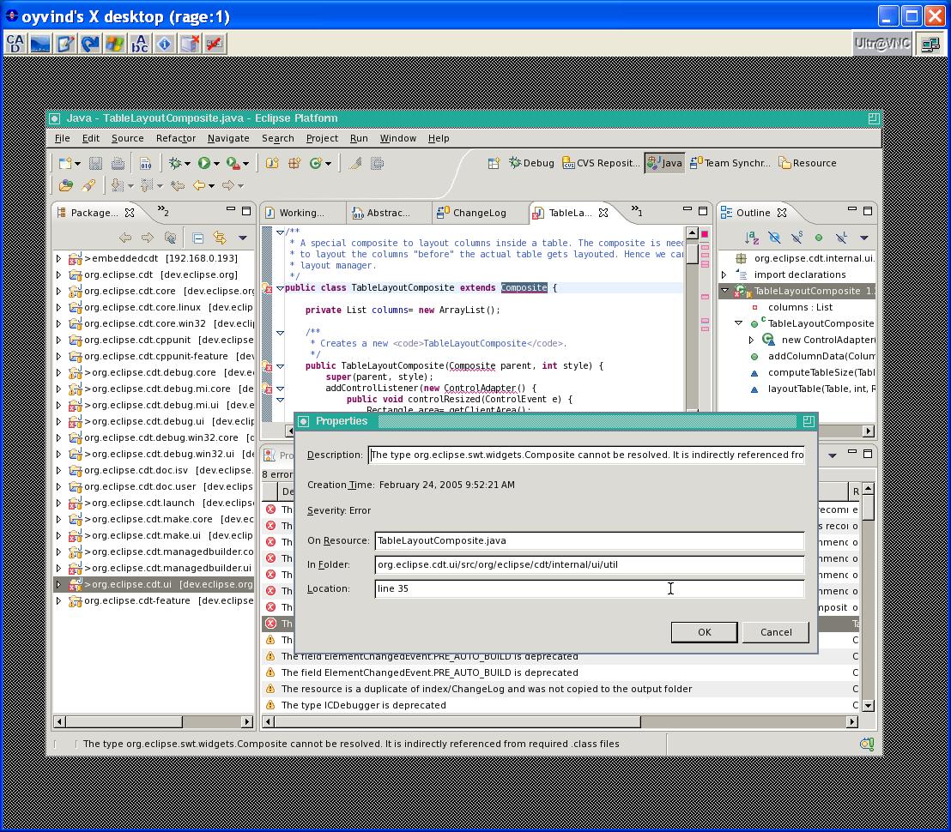Expand the org.eclipse.cdt.core project
The image size is (951, 832).
[59, 291]
